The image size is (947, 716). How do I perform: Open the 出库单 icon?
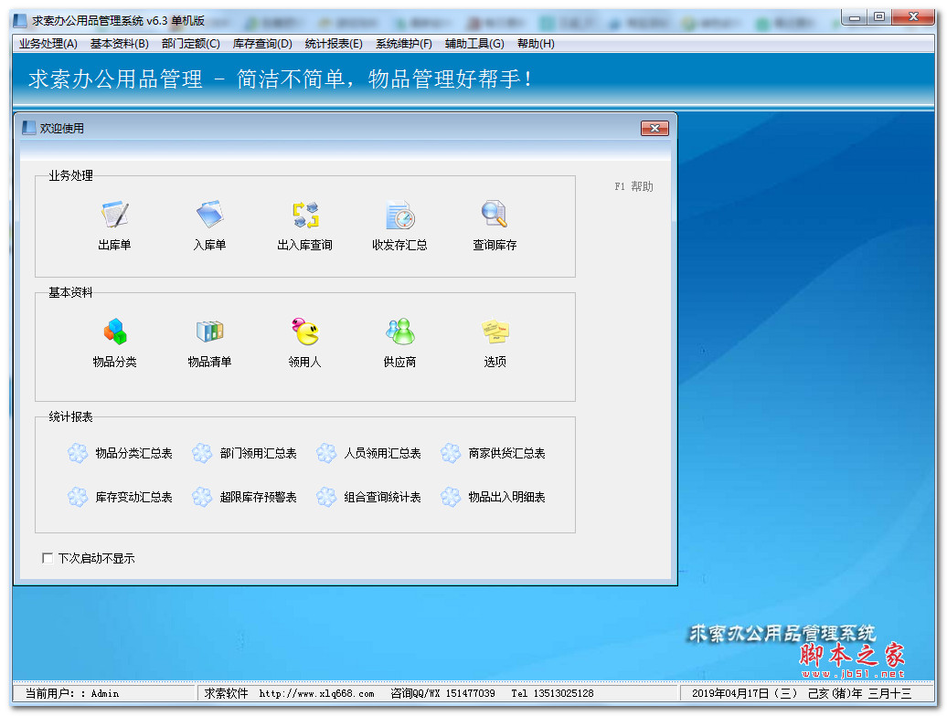(x=115, y=214)
